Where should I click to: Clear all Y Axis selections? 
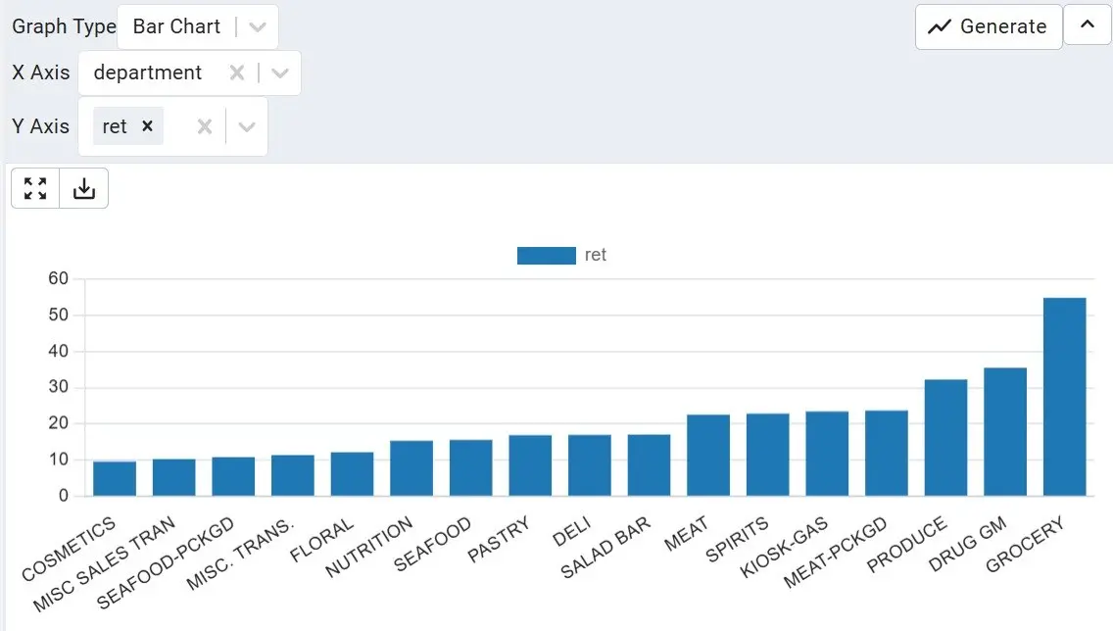pos(204,126)
